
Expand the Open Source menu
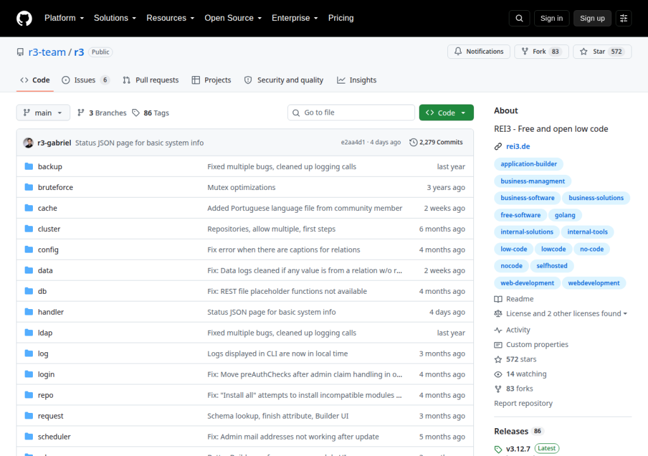pyautogui.click(x=233, y=18)
